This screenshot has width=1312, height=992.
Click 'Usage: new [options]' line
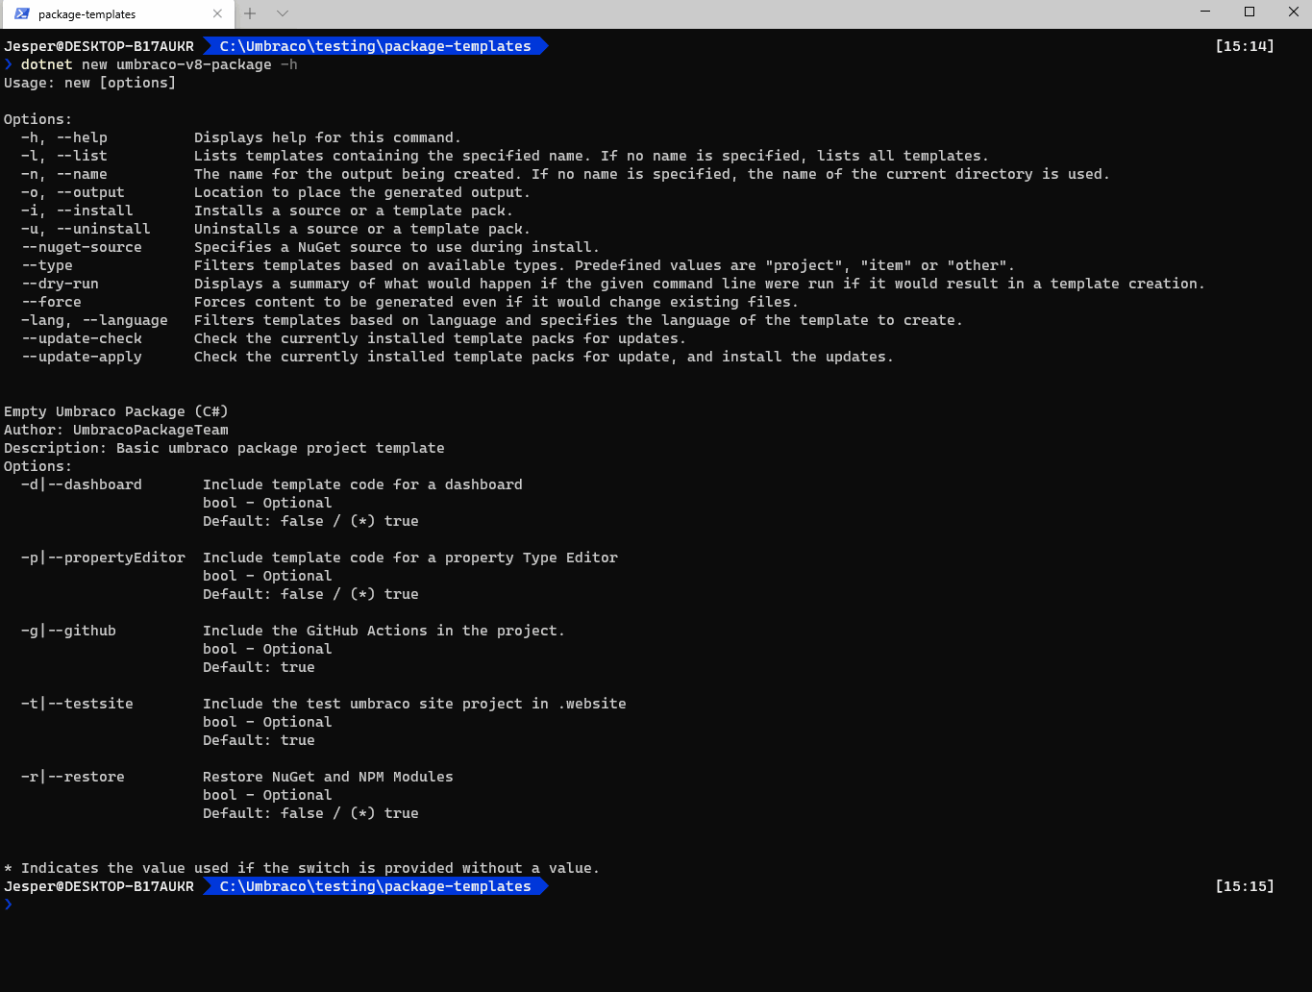[x=90, y=83]
